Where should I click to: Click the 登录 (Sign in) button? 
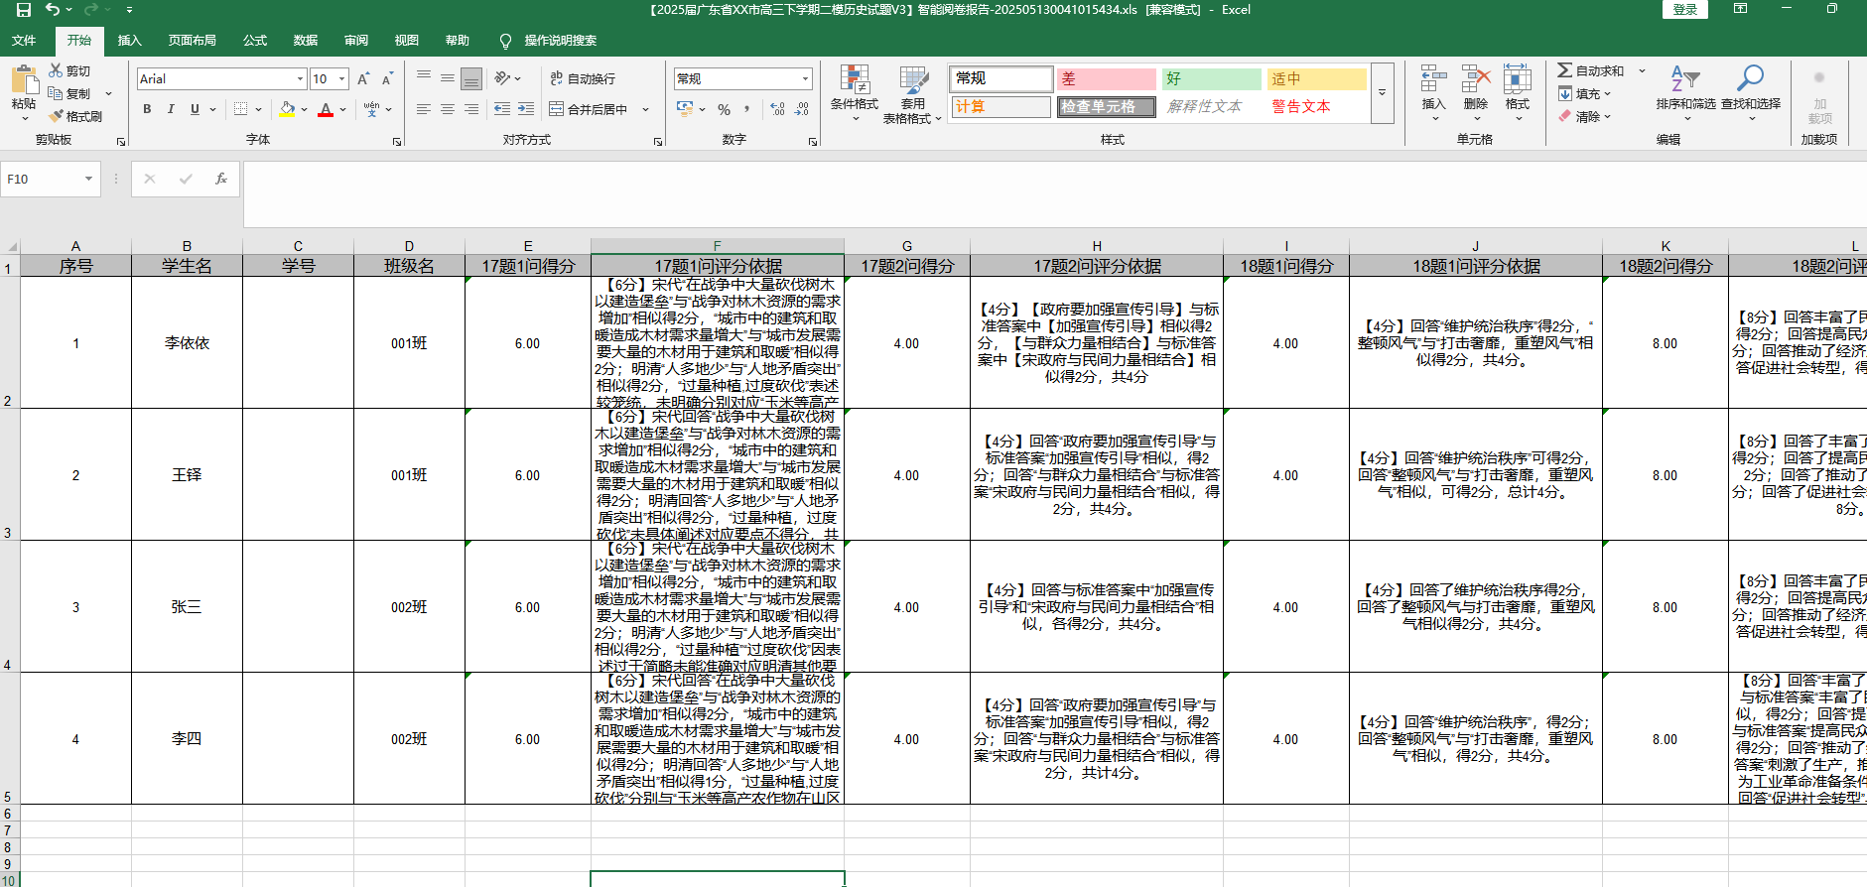pyautogui.click(x=1684, y=10)
